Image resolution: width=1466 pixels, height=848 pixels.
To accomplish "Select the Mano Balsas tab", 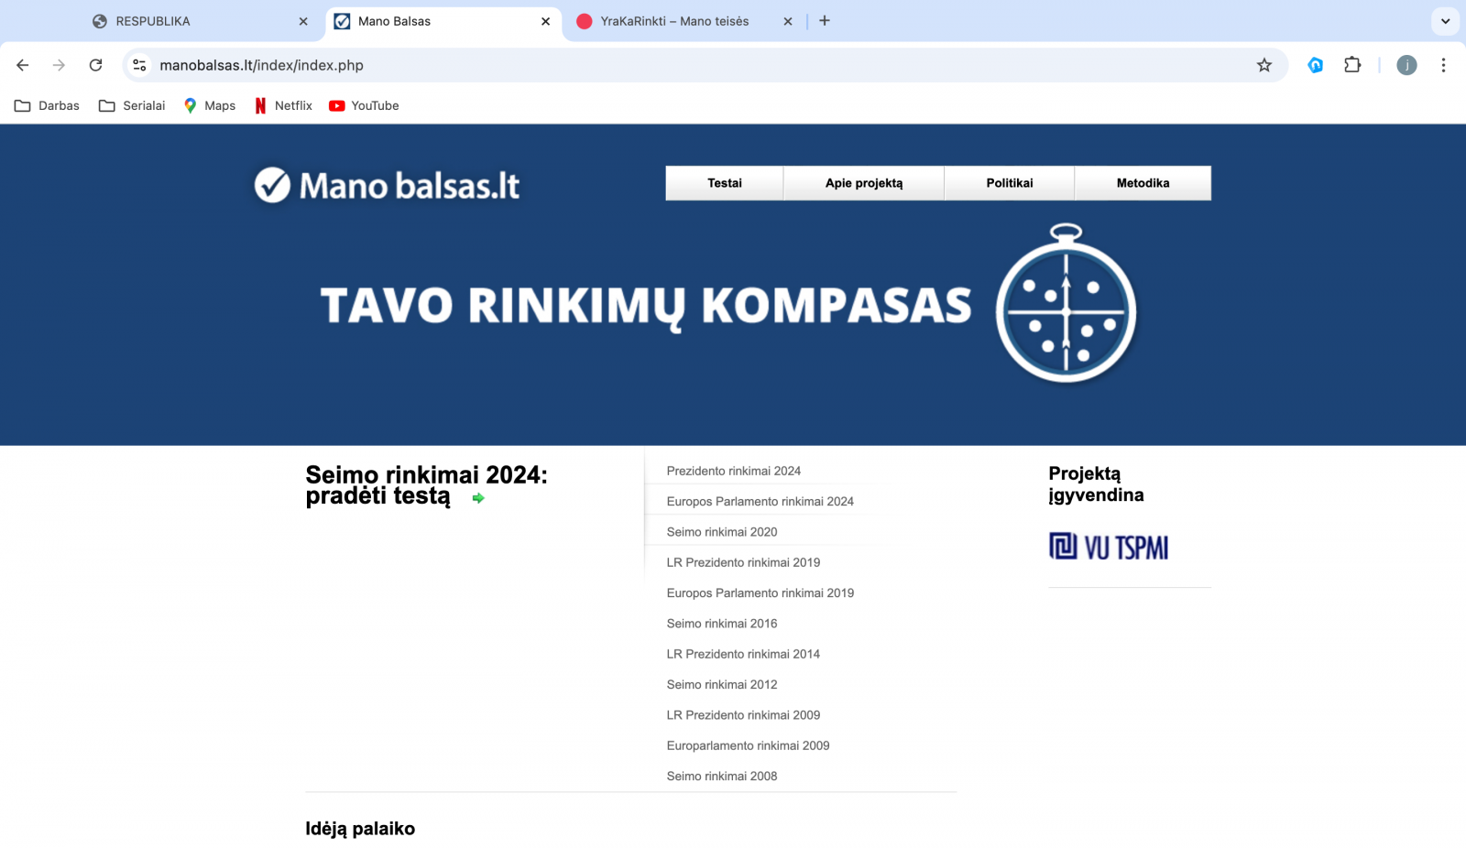I will tap(443, 21).
